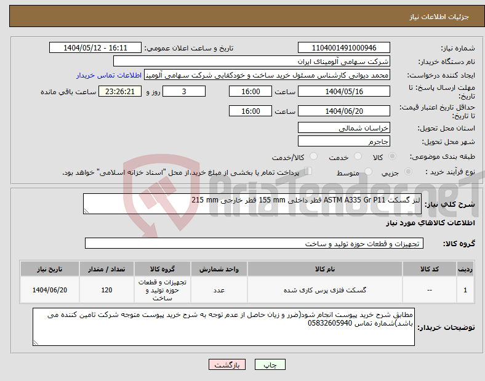Image resolution: width=485 pixels, height=381 pixels.
Task: Click the need number field 1104001491000946
Action: point(344,48)
